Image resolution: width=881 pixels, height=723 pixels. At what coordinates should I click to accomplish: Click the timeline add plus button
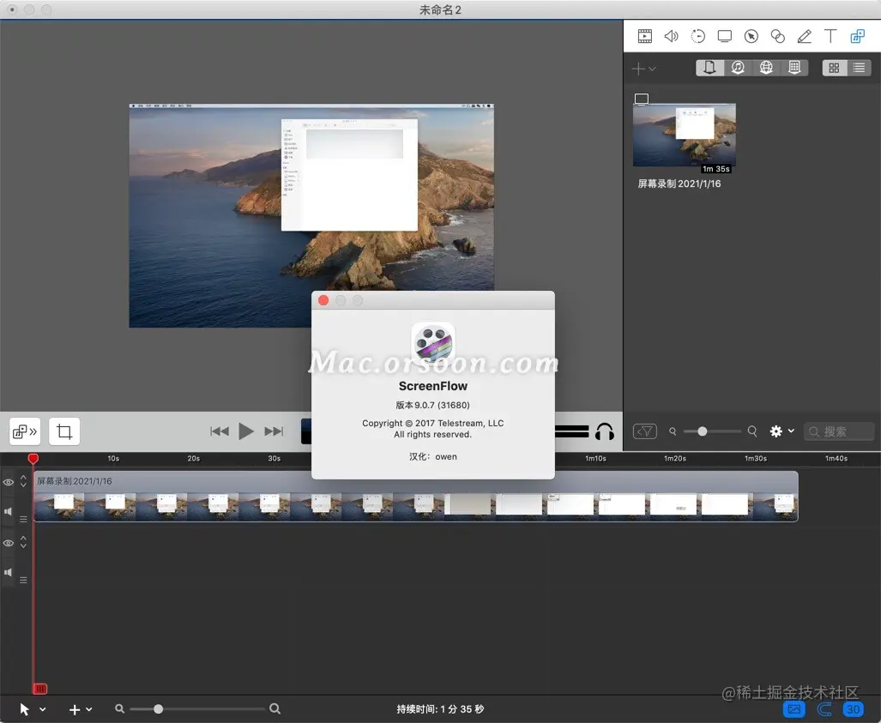[74, 709]
